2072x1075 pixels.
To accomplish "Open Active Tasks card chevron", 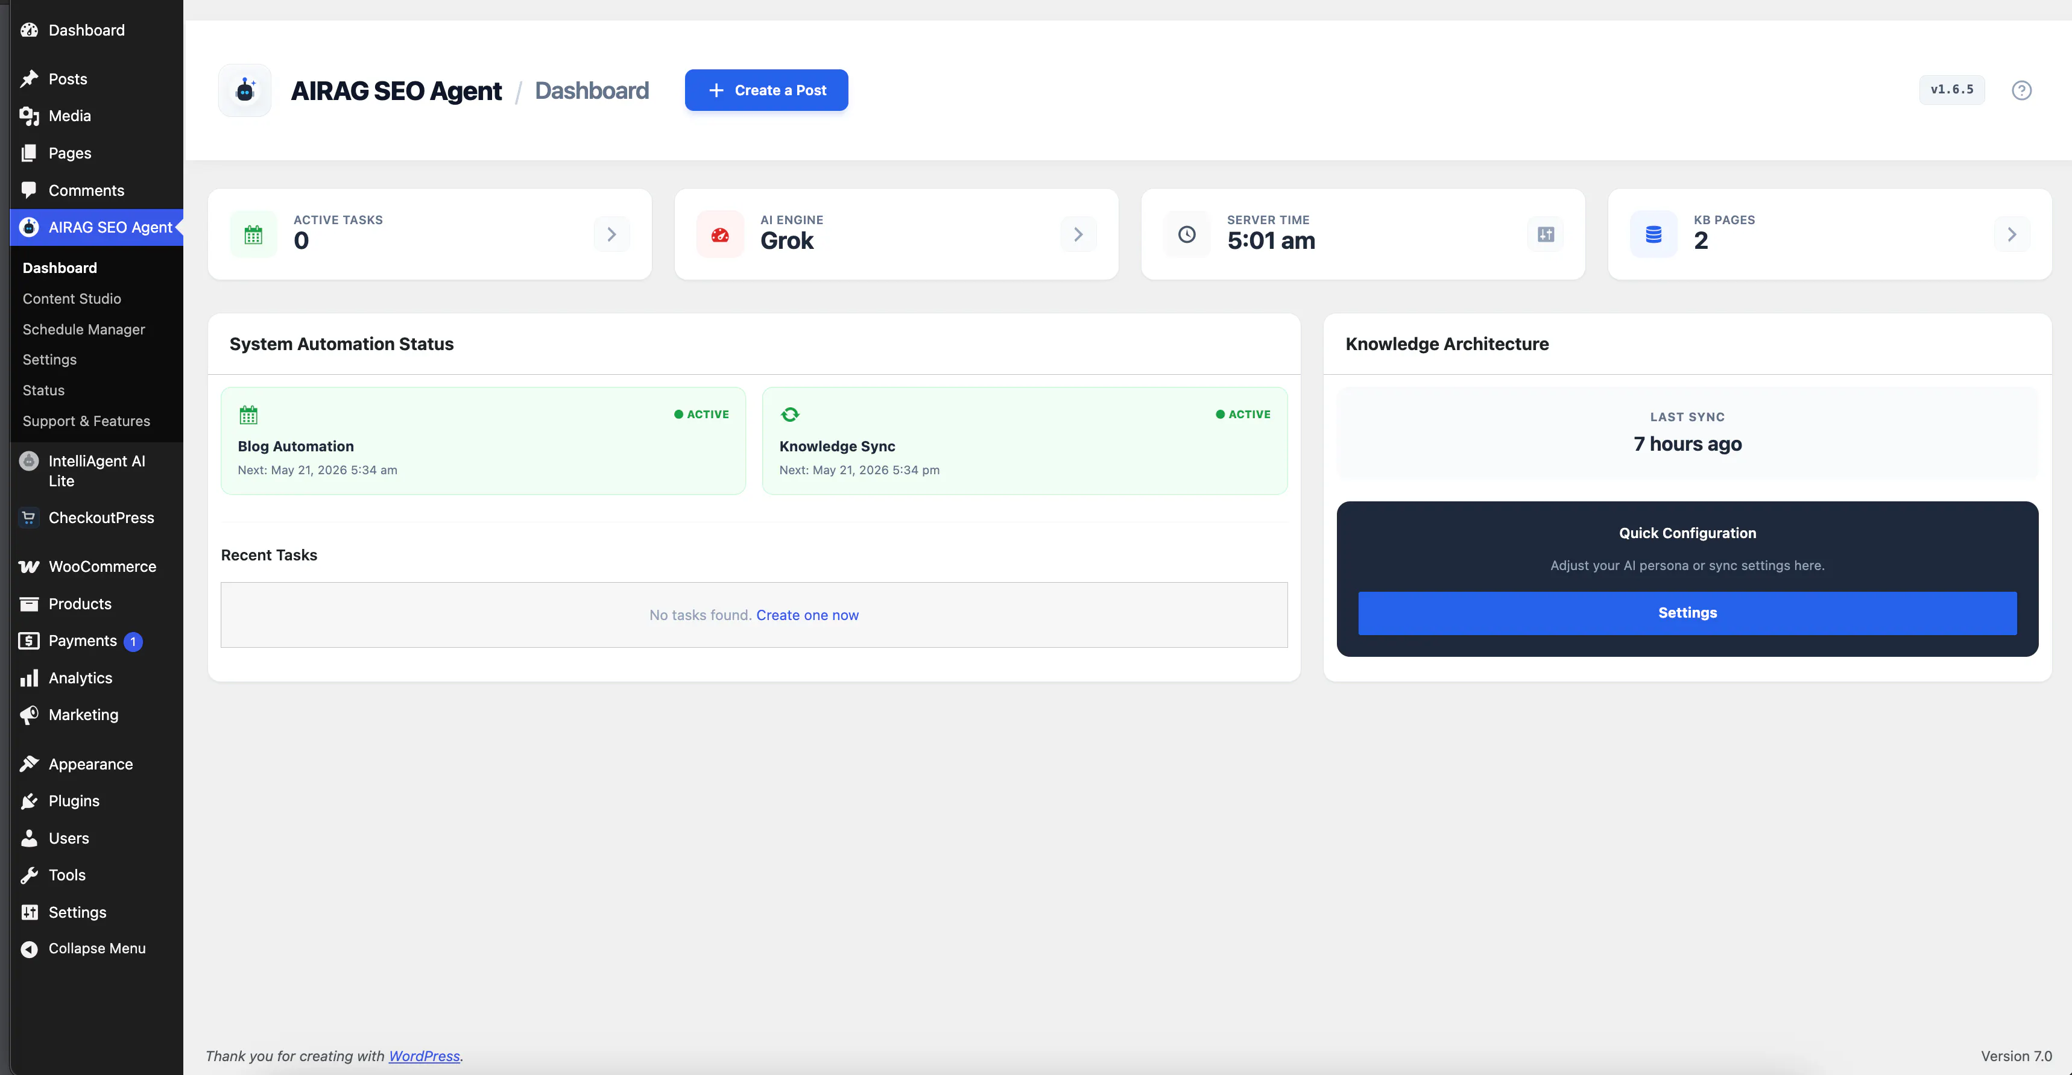I will [x=611, y=234].
